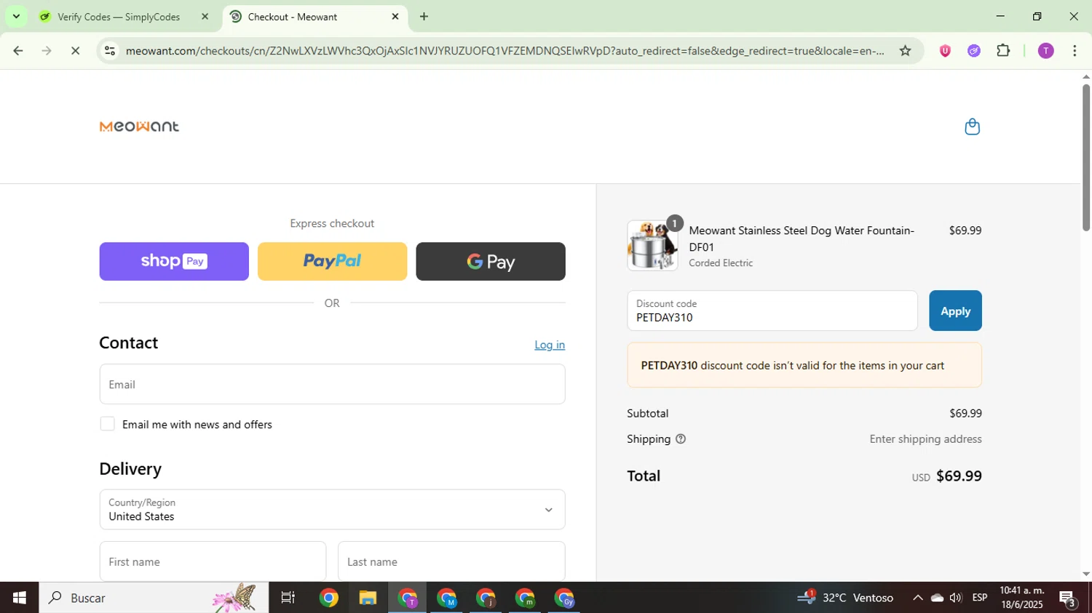Close the Checkout - Meowant tab
The width and height of the screenshot is (1092, 613).
pos(395,16)
